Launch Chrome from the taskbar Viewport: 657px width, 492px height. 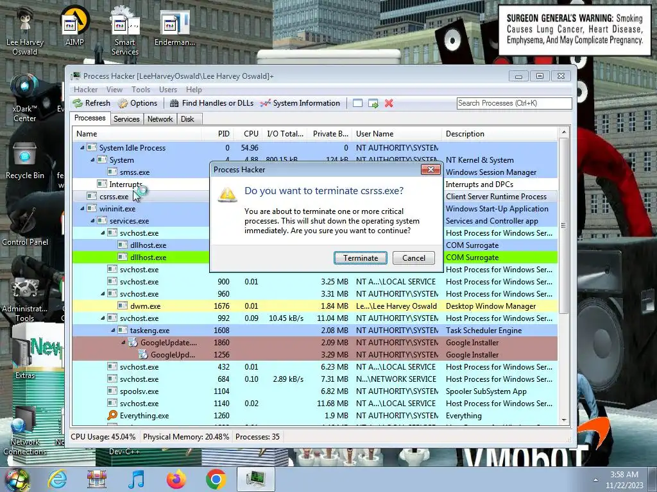[216, 479]
